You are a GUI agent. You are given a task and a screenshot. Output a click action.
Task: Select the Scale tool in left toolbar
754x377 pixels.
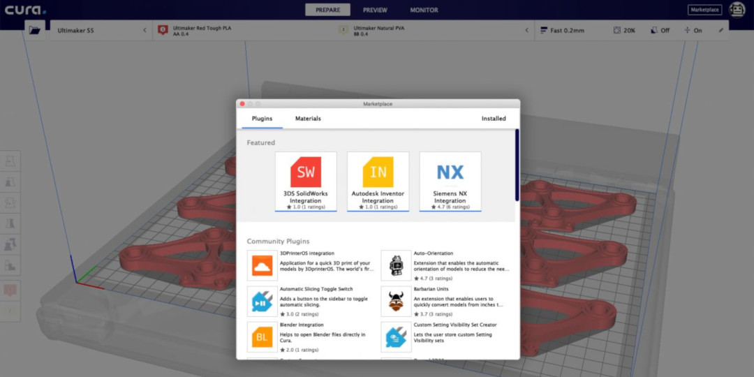tap(10, 182)
